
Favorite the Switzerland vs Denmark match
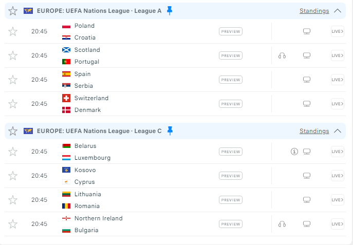pyautogui.click(x=13, y=104)
